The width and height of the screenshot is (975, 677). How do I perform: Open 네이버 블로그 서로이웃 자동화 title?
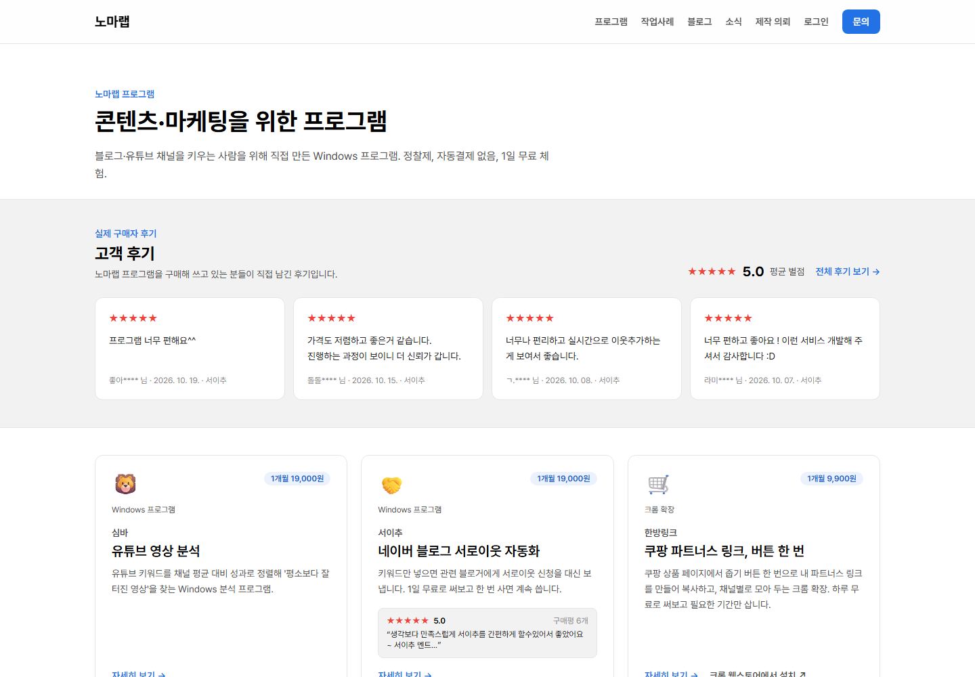coord(459,551)
